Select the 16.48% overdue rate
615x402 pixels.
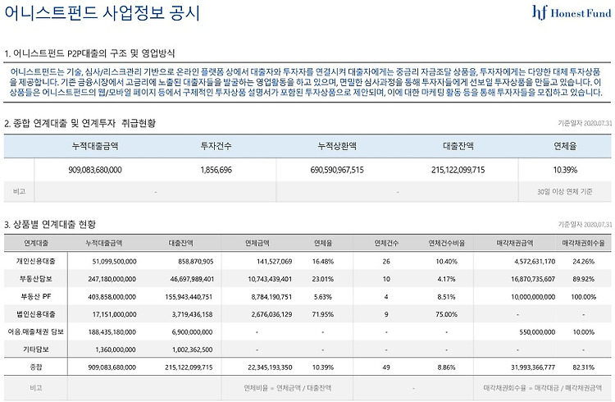pyautogui.click(x=323, y=262)
